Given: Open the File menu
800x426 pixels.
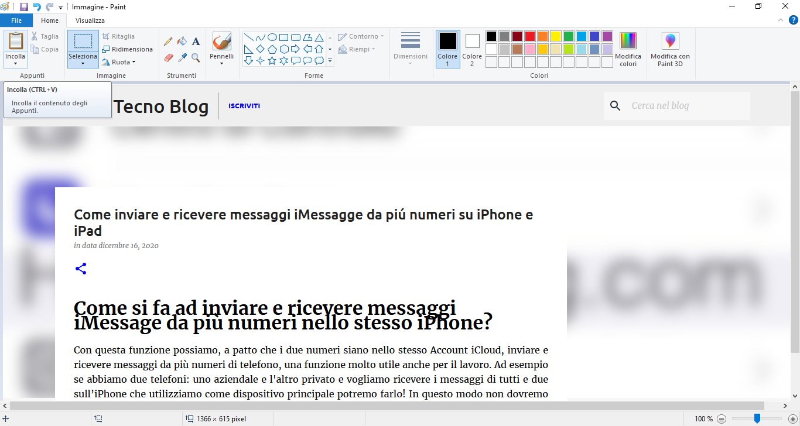Looking at the screenshot, I should point(17,20).
